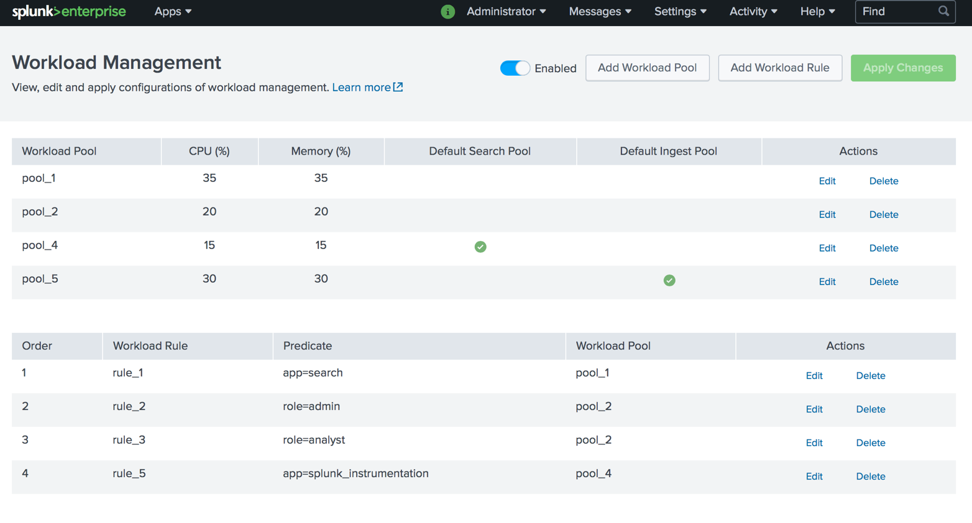Click the Apply Changes button
Viewport: 972px width, 523px height.
tap(902, 68)
